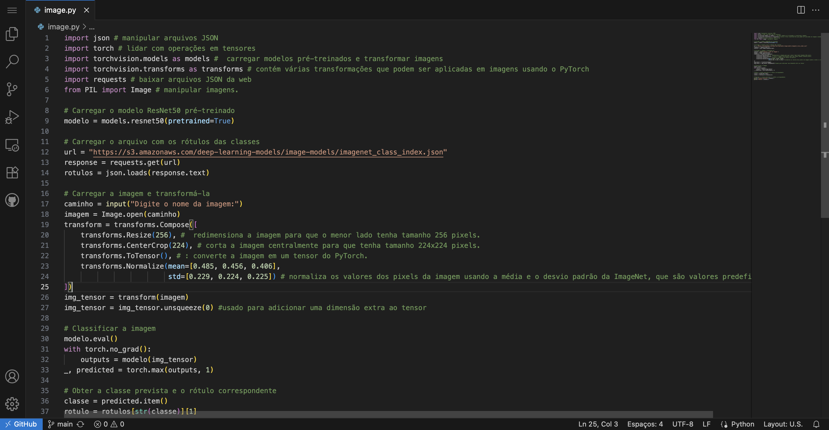Open the notifications bell
The height and width of the screenshot is (430, 829).
(816, 424)
